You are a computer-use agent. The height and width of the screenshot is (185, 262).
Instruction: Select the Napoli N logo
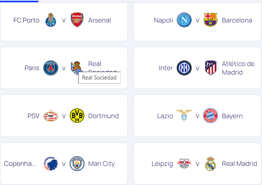184,20
